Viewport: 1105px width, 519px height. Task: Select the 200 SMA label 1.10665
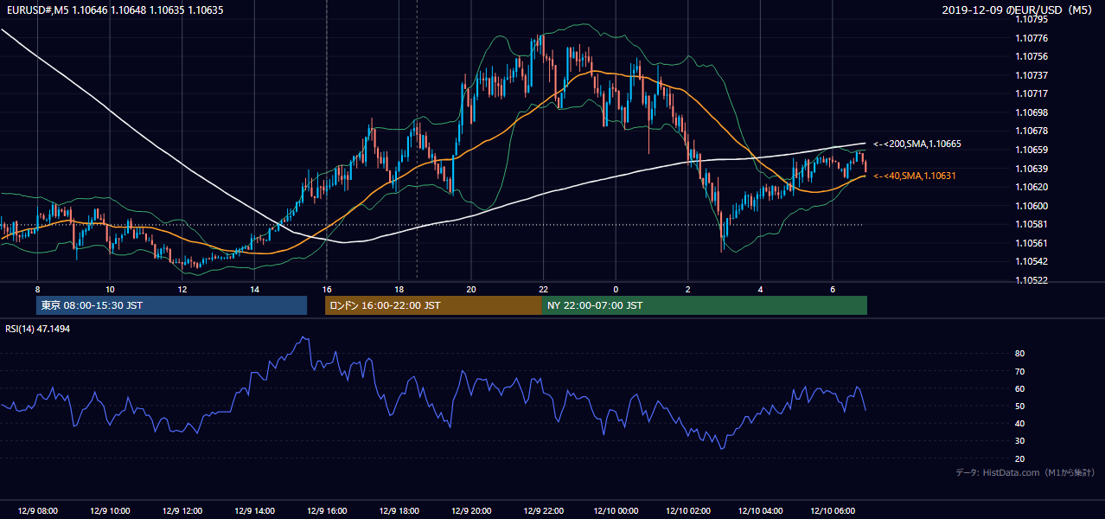click(x=917, y=144)
